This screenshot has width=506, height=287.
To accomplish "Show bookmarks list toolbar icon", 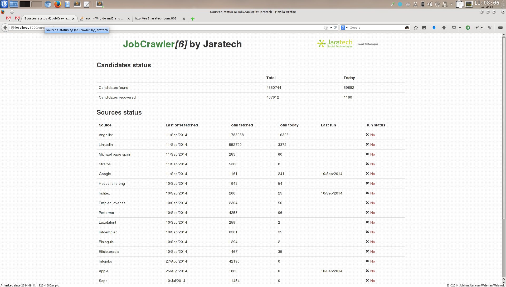I will pyautogui.click(x=424, y=28).
